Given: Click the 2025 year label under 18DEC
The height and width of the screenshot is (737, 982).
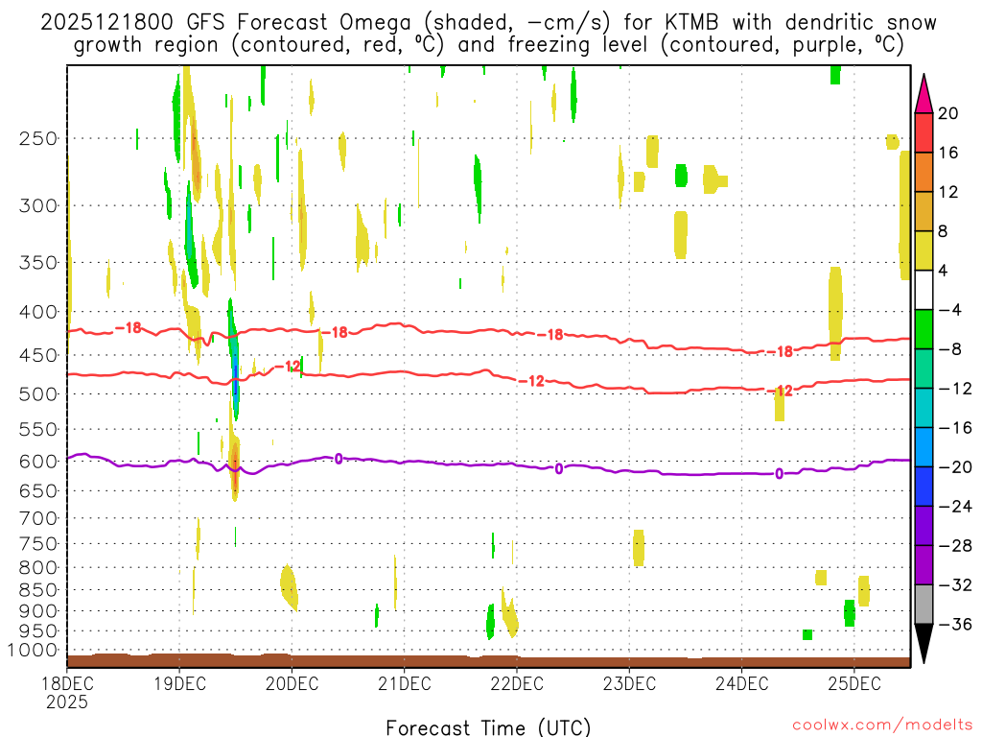Looking at the screenshot, I should tap(67, 702).
